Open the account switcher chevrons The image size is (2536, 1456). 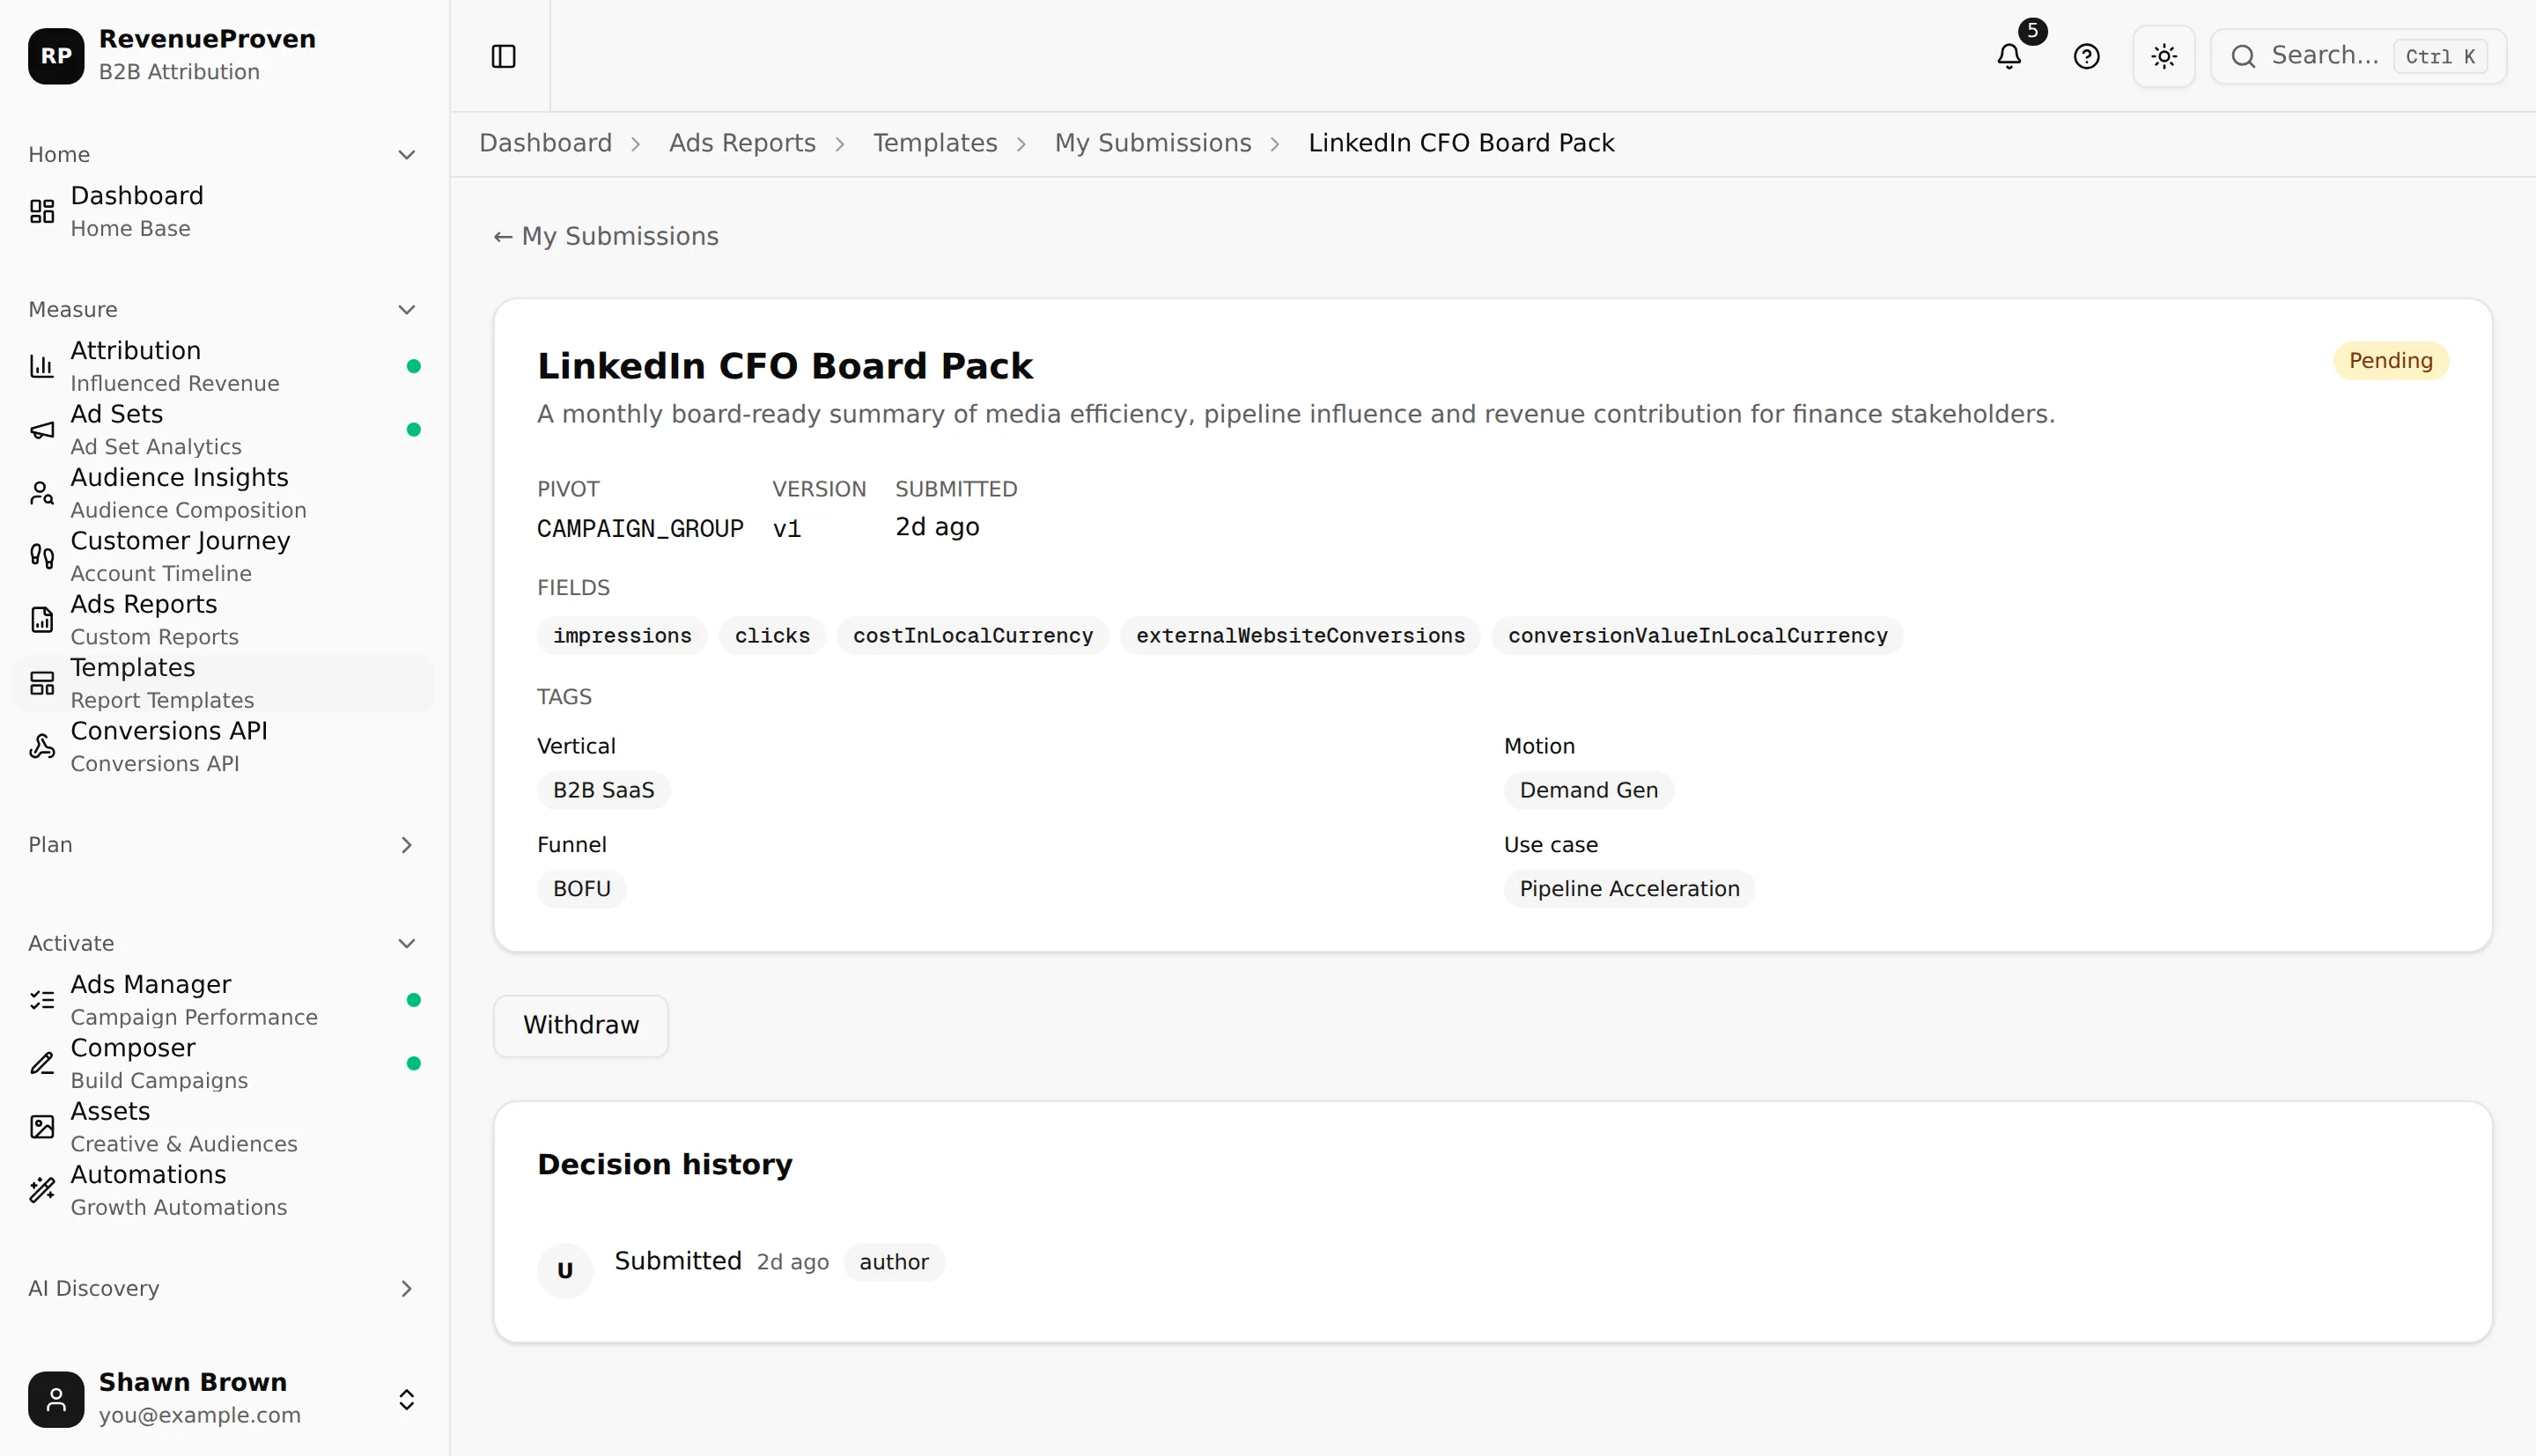tap(406, 1399)
